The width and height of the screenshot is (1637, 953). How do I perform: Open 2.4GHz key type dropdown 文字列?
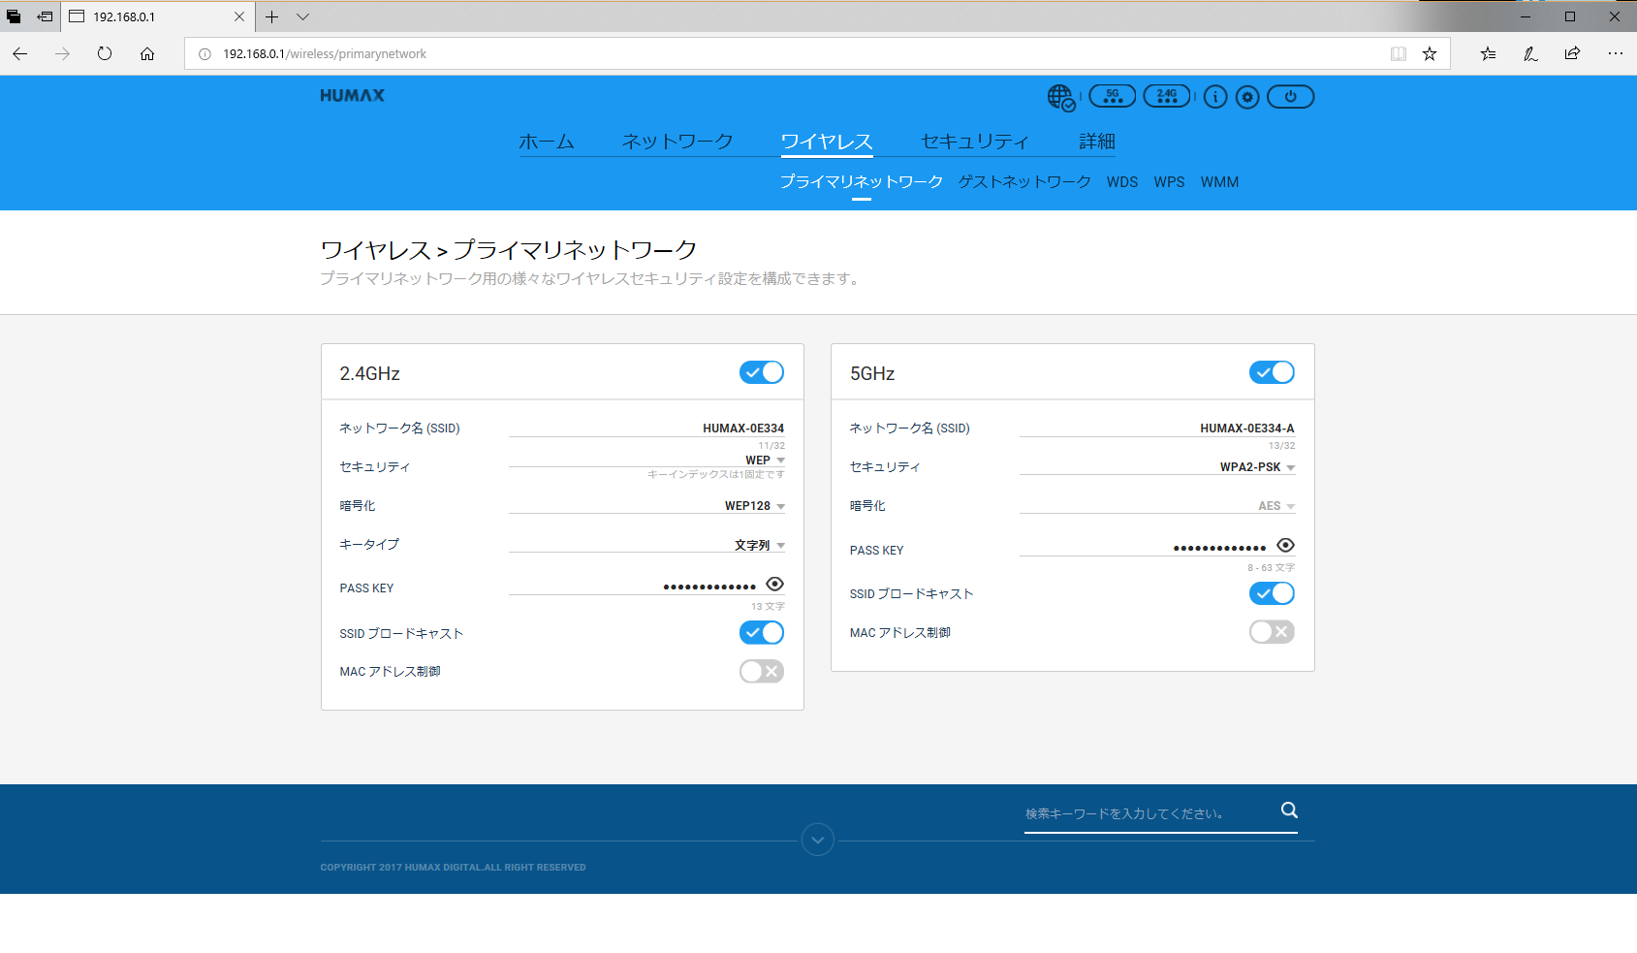pyautogui.click(x=646, y=544)
